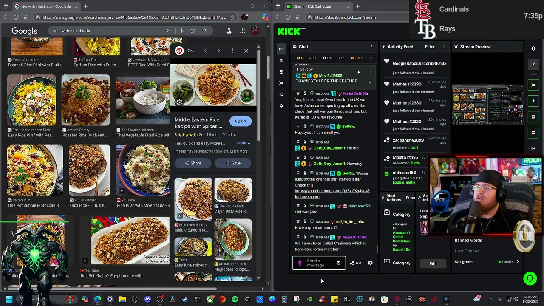Open Windows Start menu
Image resolution: width=544 pixels, height=306 pixels.
(x=9, y=299)
